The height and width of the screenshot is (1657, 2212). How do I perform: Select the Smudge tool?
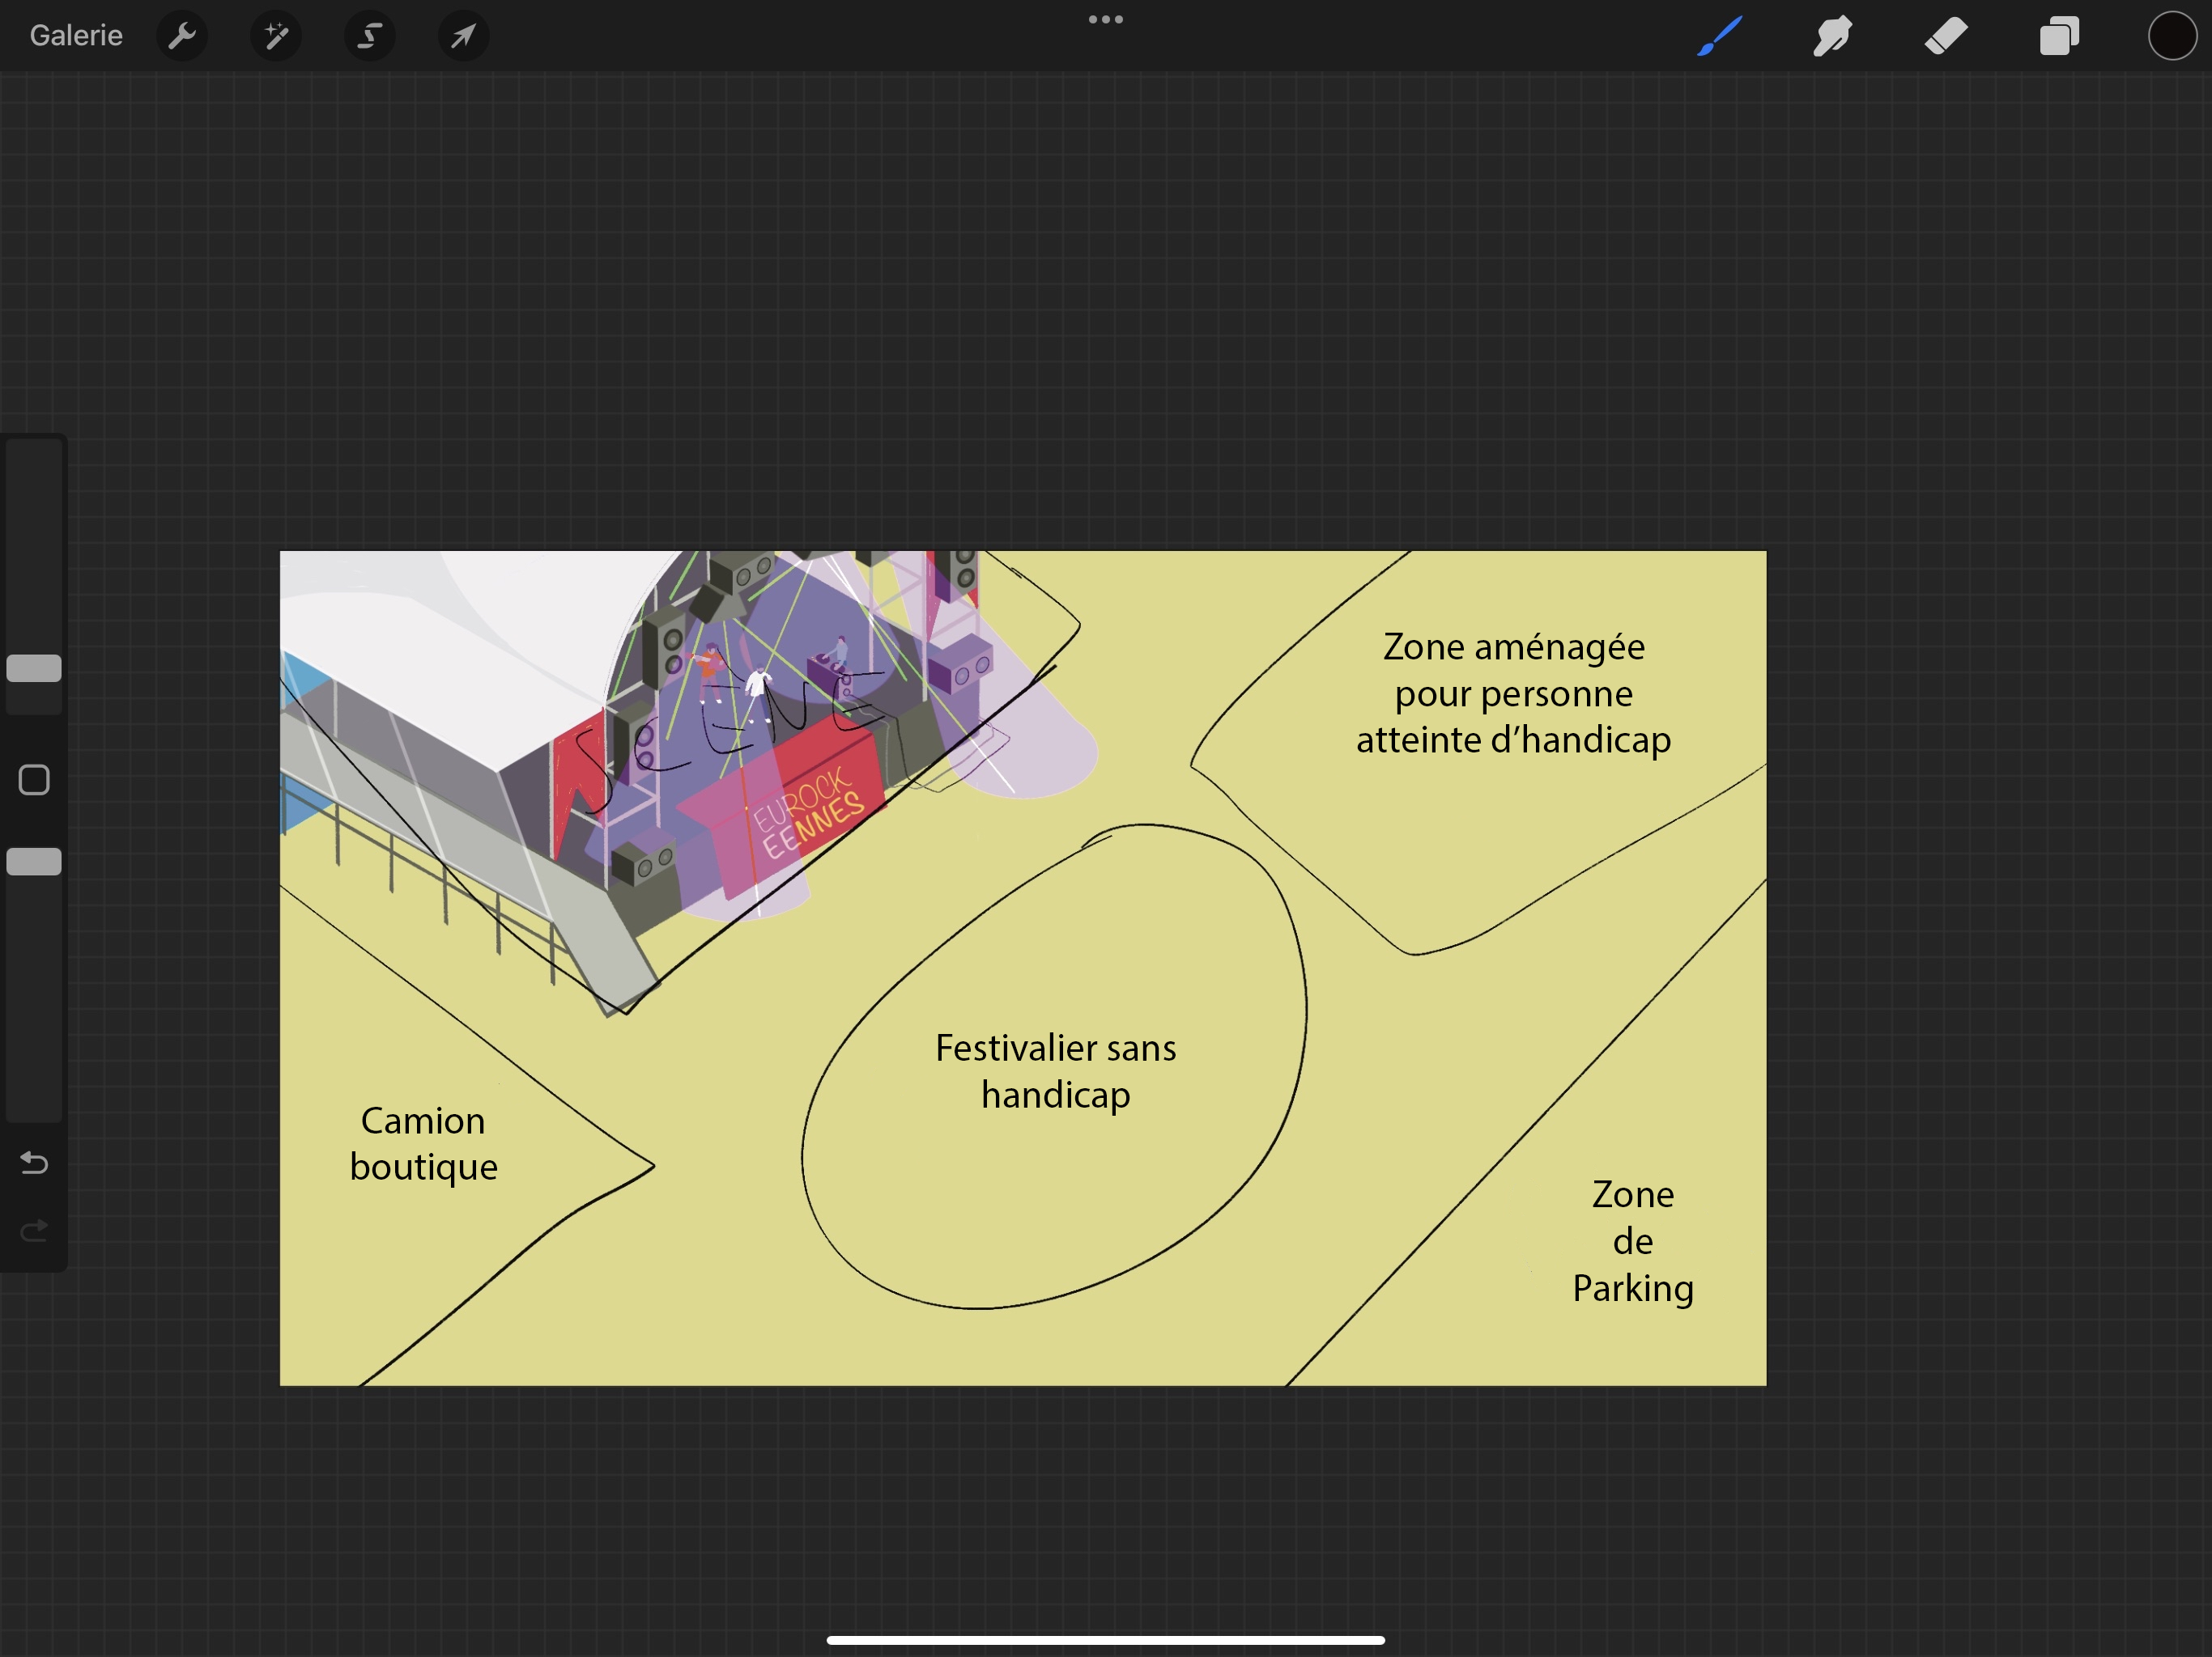1832,36
